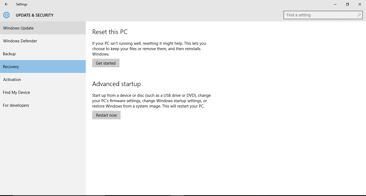The width and height of the screenshot is (366, 196).
Task: Open the For developers section
Action: click(16, 105)
